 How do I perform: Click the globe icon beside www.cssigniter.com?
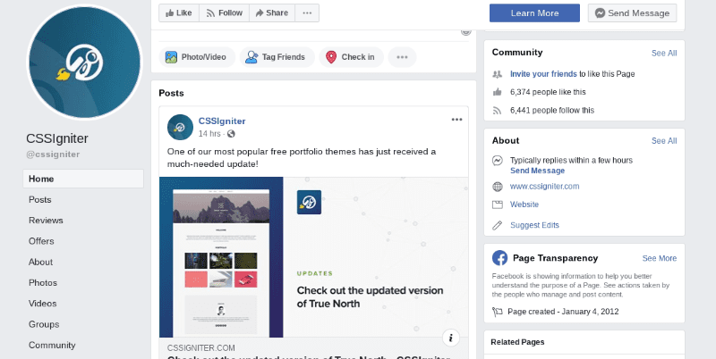pyautogui.click(x=498, y=187)
